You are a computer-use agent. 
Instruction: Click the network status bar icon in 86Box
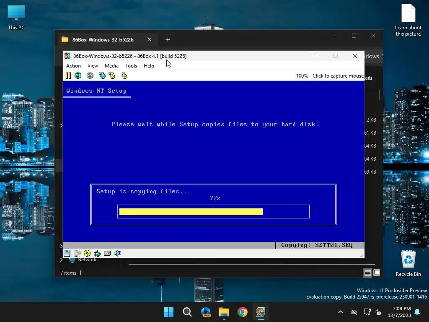(97, 253)
